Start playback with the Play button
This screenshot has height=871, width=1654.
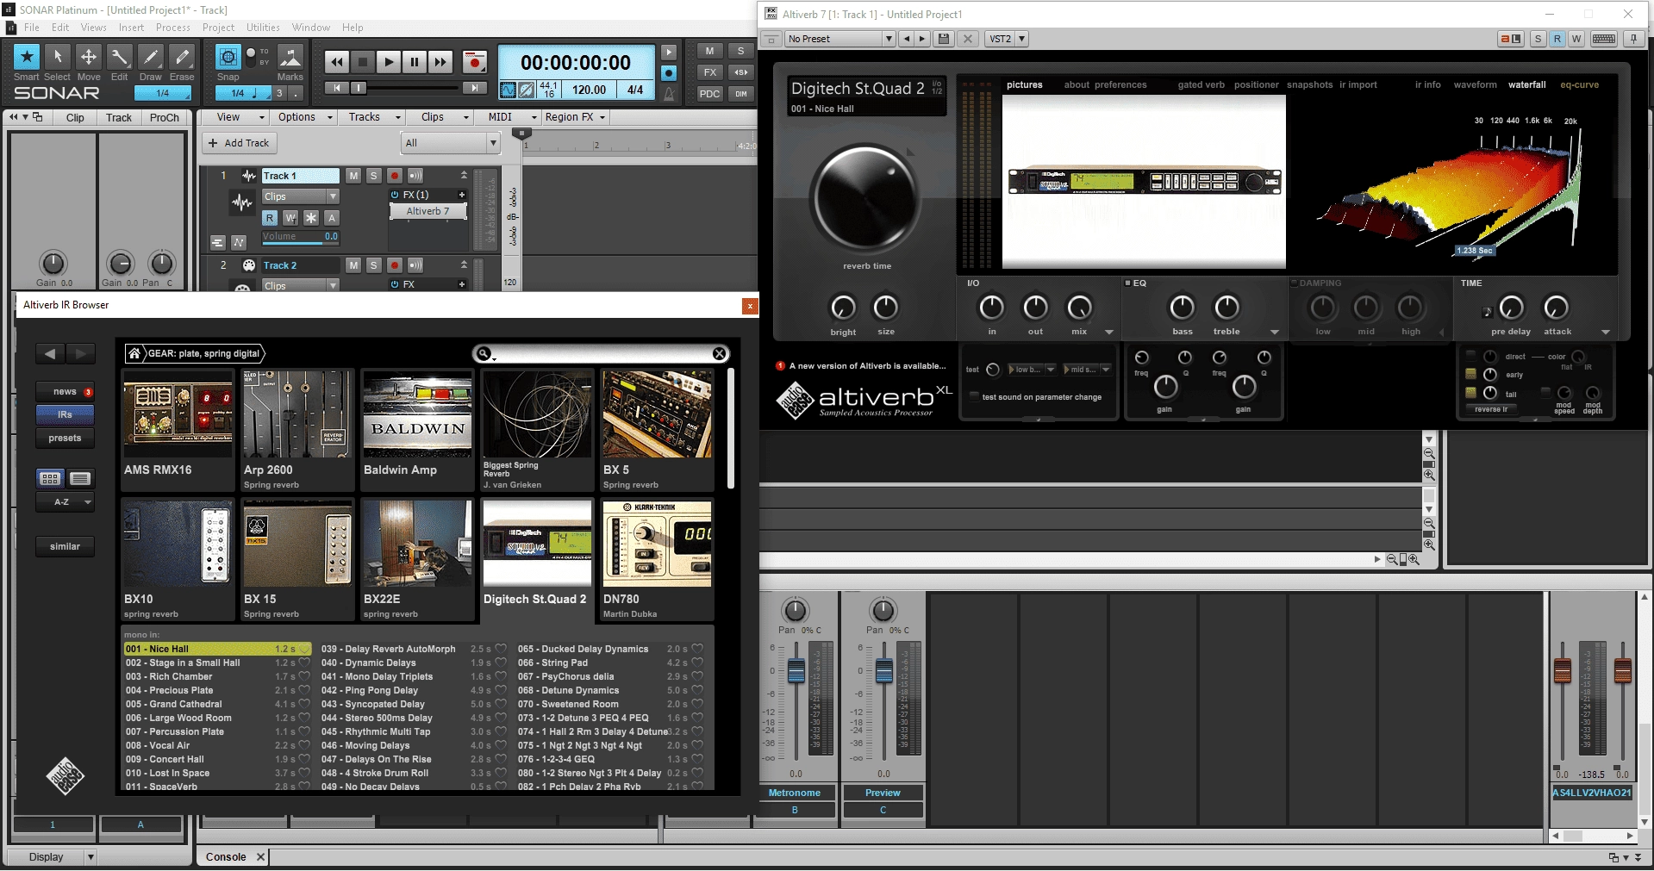(x=389, y=62)
